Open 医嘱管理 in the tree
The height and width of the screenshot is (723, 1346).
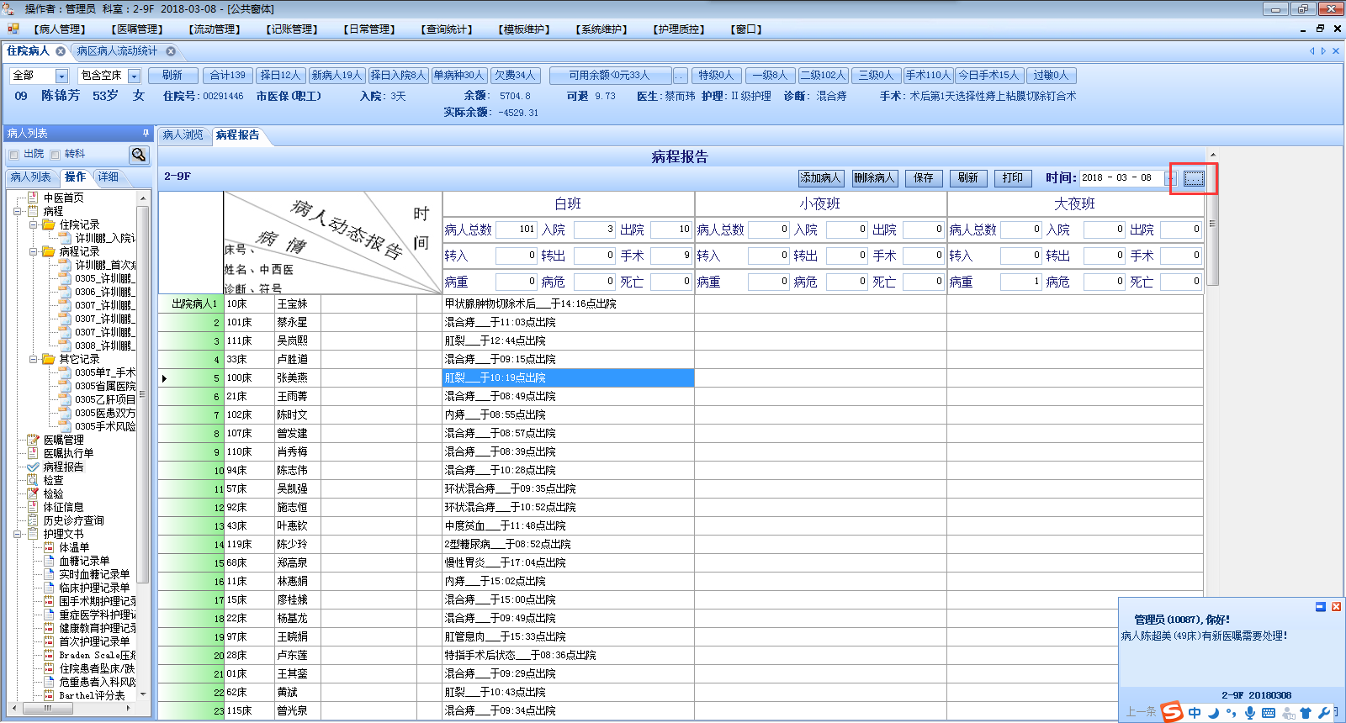click(x=64, y=440)
